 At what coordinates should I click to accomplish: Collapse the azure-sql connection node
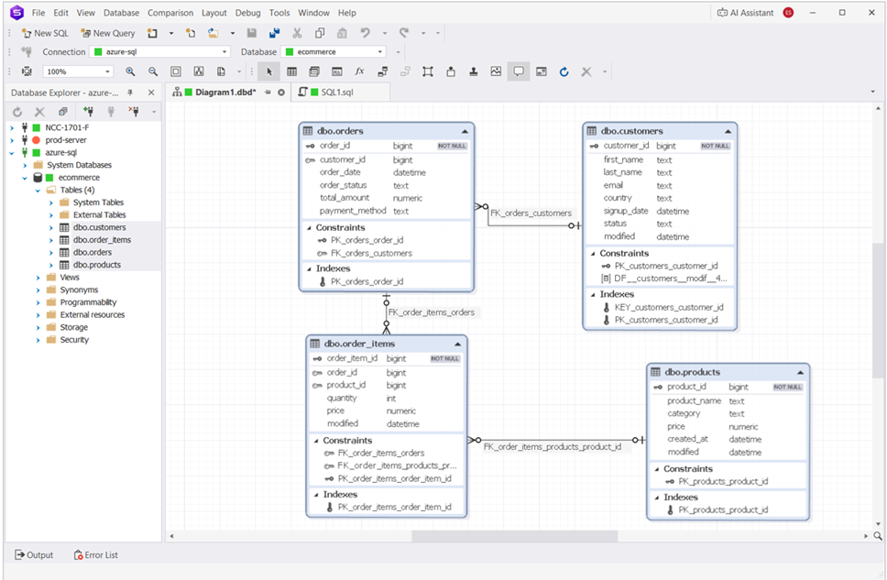[12, 153]
